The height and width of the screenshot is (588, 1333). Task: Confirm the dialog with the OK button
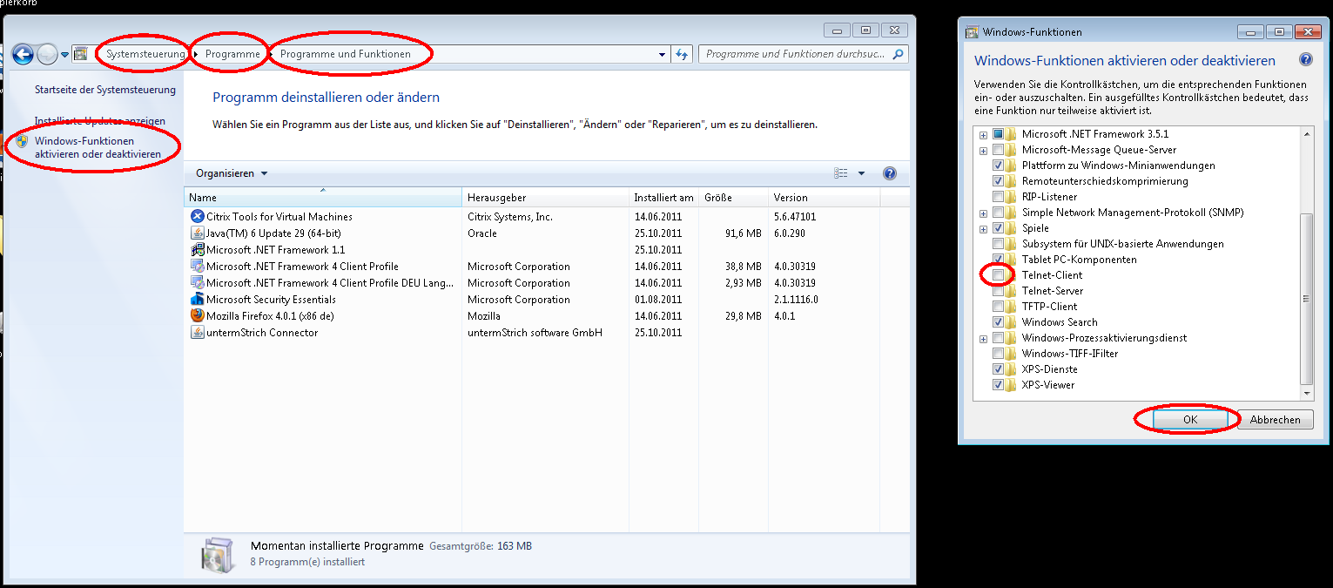pos(1189,420)
